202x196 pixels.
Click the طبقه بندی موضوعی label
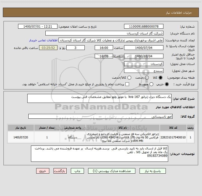click(181, 78)
